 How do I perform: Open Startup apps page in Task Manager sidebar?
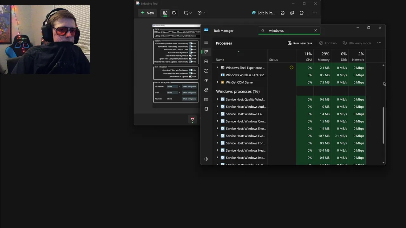(206, 80)
